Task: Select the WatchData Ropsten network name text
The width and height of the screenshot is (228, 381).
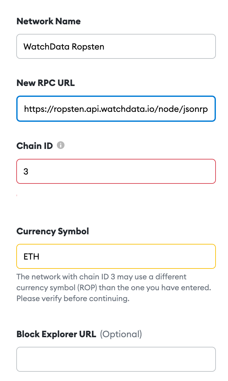Action: [64, 47]
